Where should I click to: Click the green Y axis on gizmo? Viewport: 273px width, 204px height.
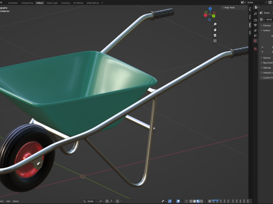[214, 16]
